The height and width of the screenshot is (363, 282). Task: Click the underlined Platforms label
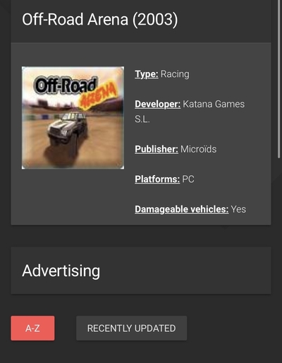click(x=157, y=179)
